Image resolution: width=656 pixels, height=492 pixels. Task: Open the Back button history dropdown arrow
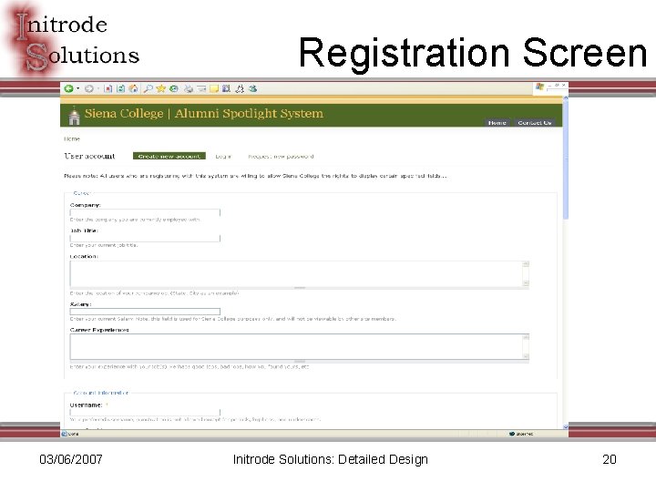pyautogui.click(x=77, y=88)
